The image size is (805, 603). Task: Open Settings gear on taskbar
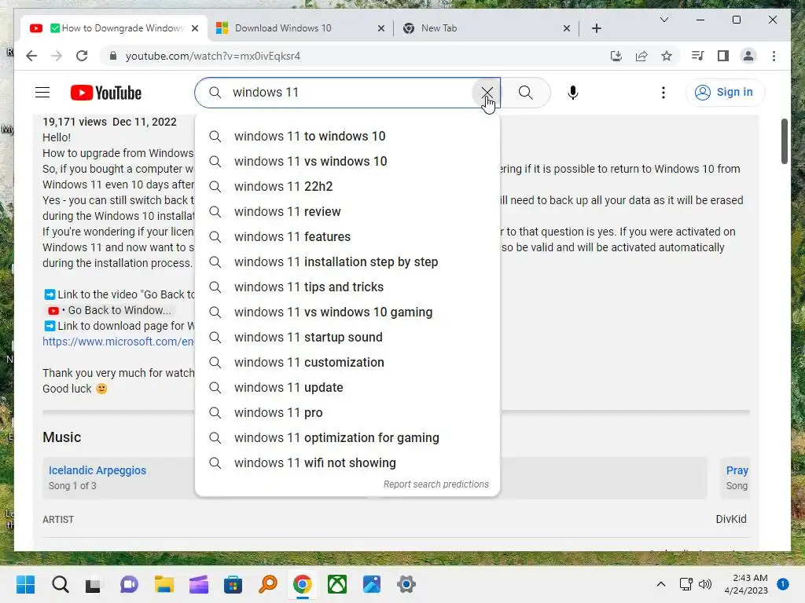tap(406, 584)
